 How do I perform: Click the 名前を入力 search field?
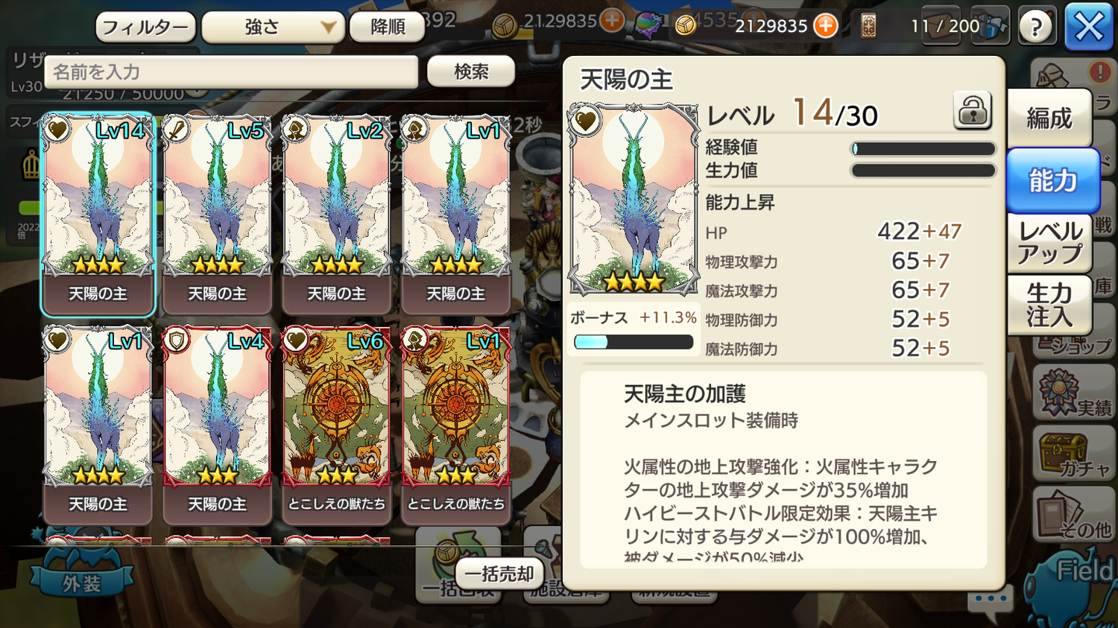click(x=231, y=72)
